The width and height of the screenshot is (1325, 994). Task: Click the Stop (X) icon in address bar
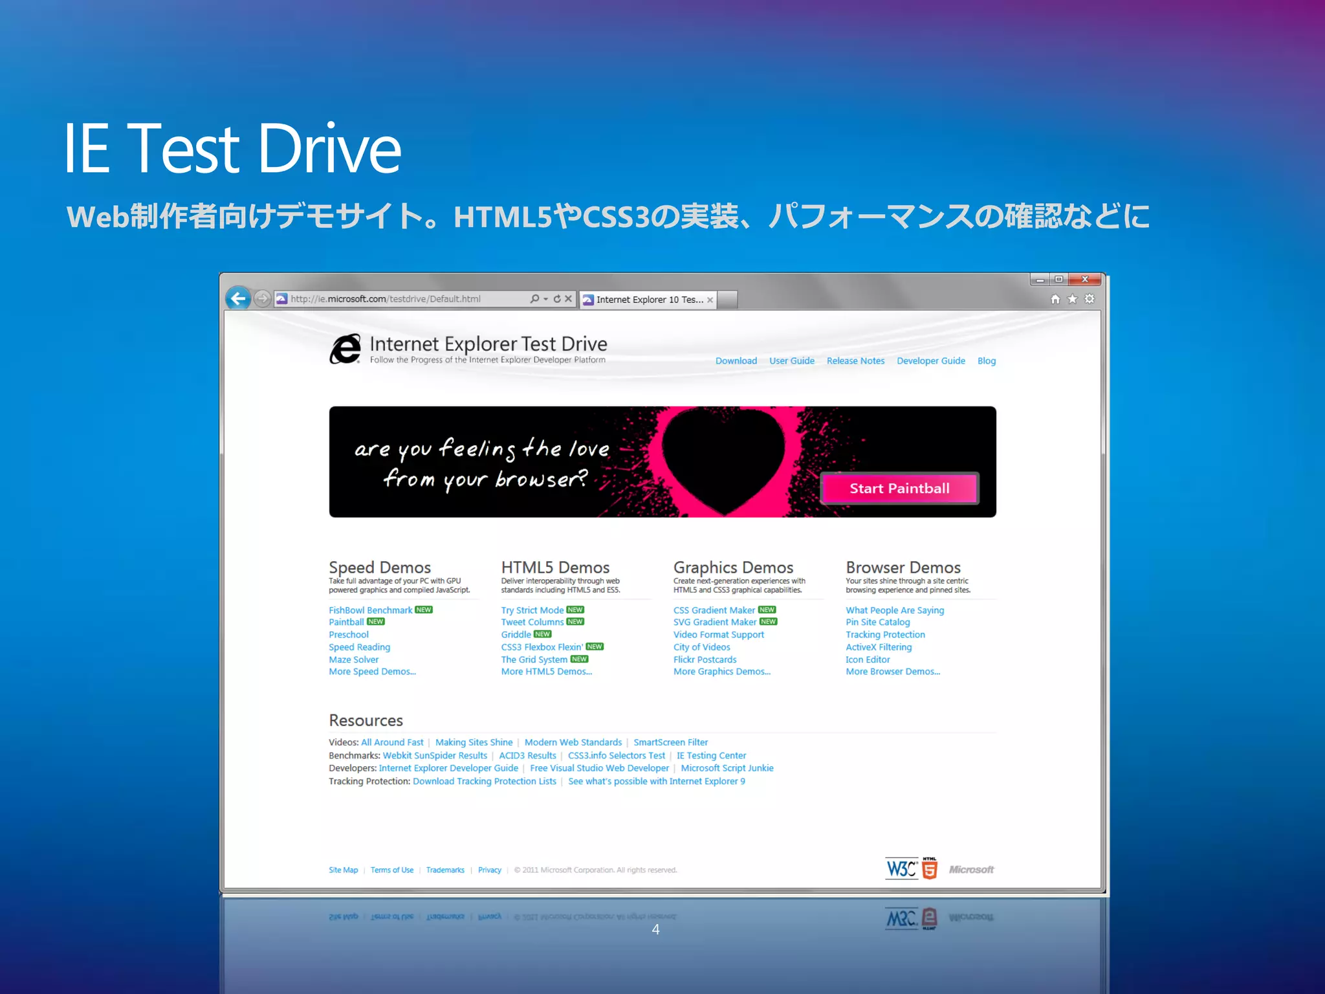pos(568,299)
